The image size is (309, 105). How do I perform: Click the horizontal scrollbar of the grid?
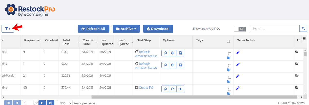click(196, 97)
